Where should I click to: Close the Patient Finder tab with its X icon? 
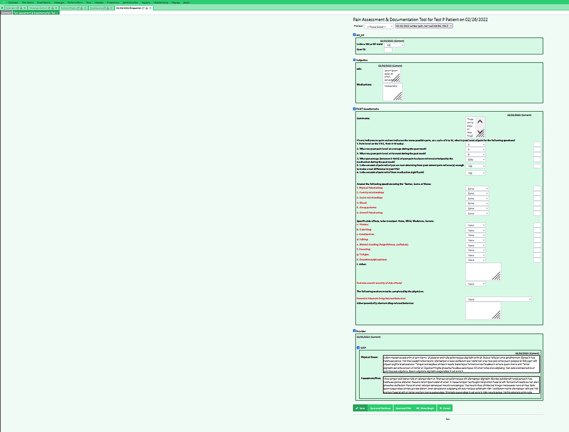pos(85,8)
